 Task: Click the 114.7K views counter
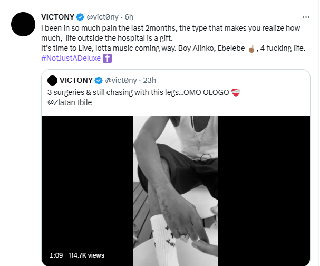pyautogui.click(x=86, y=255)
